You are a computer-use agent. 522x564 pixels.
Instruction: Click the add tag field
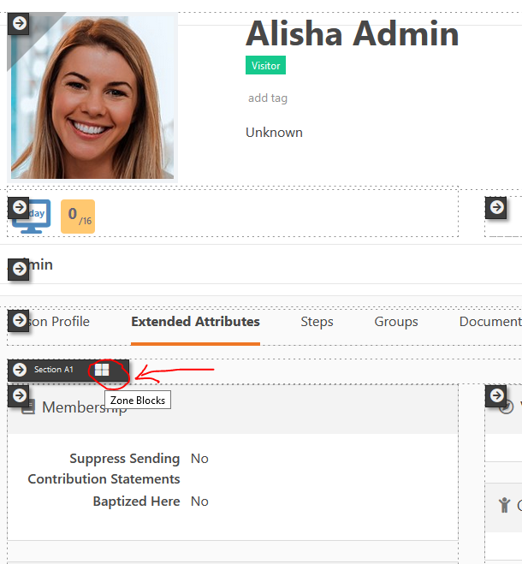[x=268, y=98]
